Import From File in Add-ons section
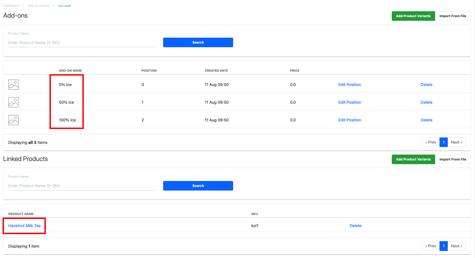 point(453,16)
